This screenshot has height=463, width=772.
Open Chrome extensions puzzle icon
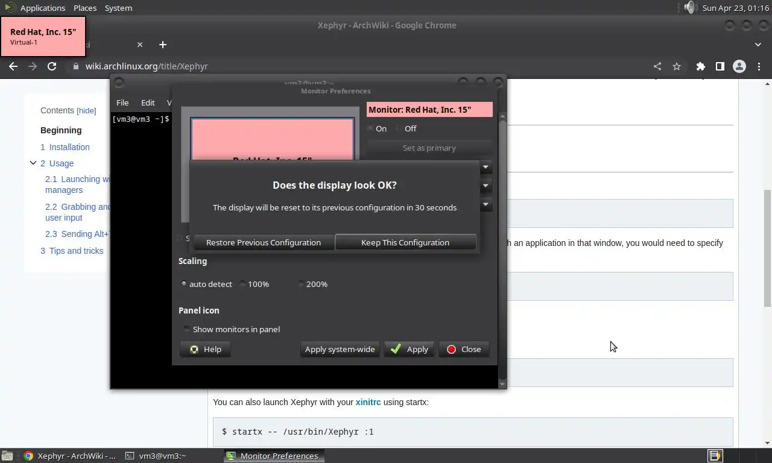pyautogui.click(x=700, y=66)
